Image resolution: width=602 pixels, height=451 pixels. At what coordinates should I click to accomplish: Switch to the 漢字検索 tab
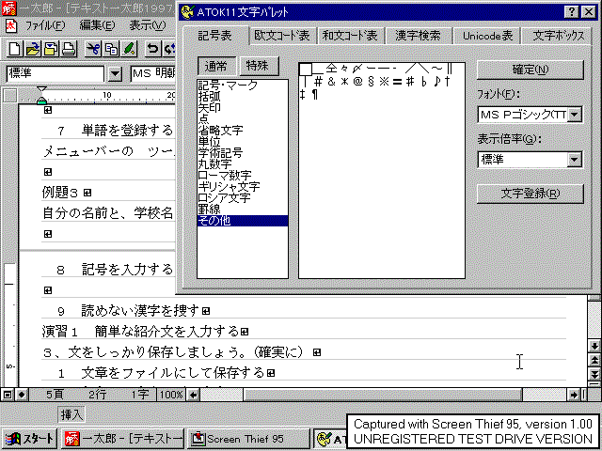click(x=418, y=36)
